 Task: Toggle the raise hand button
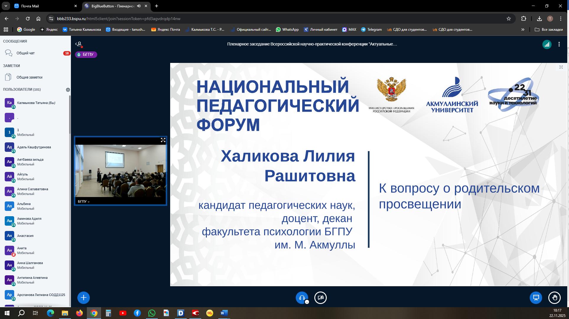(554, 298)
